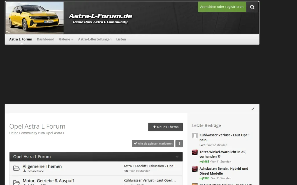
Task: Click Lvcq's avatar in Letzte Beiträge
Action: [195, 136]
